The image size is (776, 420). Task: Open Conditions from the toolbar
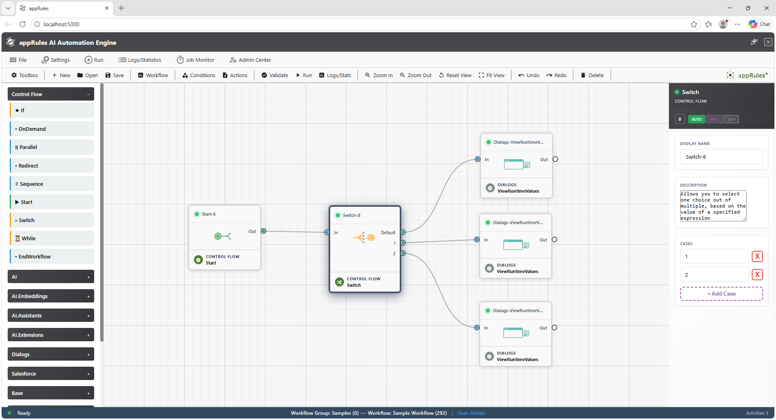pos(198,75)
